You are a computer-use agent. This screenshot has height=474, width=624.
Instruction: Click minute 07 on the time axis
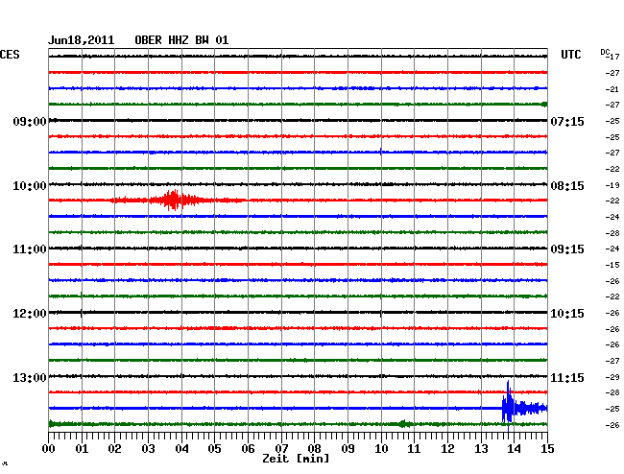coord(281,449)
